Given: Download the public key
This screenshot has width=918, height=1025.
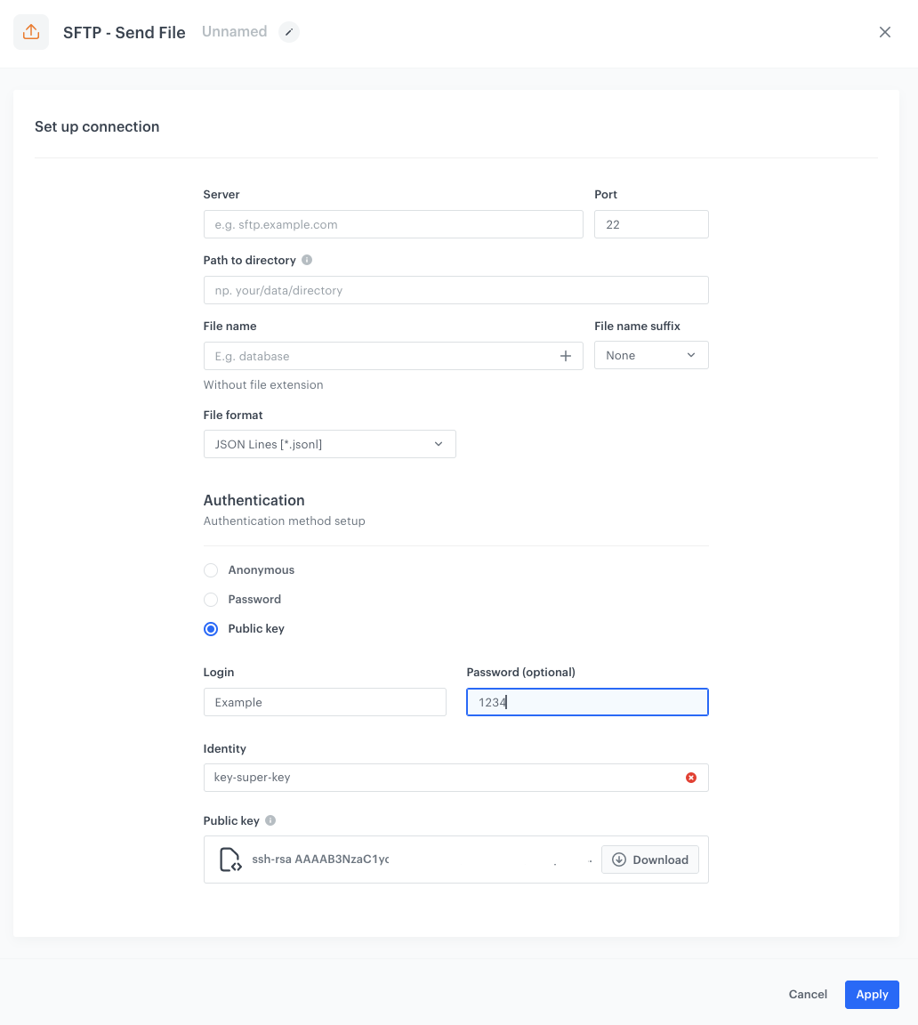Looking at the screenshot, I should click(x=650, y=860).
